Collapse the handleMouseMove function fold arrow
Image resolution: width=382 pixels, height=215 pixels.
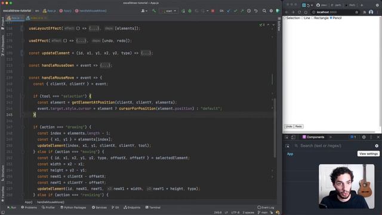click(x=22, y=78)
